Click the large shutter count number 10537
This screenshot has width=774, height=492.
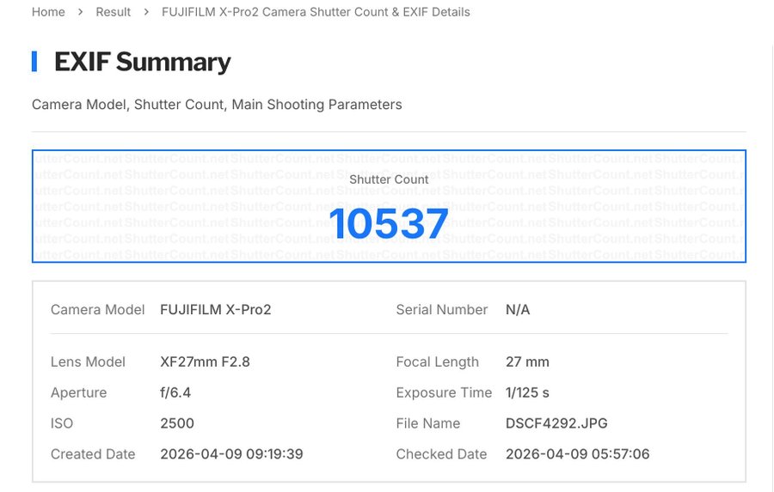(389, 223)
